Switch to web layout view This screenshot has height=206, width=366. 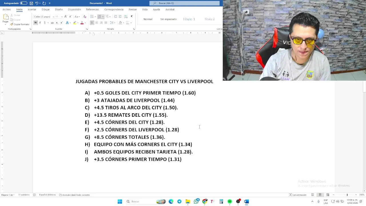click(328, 195)
